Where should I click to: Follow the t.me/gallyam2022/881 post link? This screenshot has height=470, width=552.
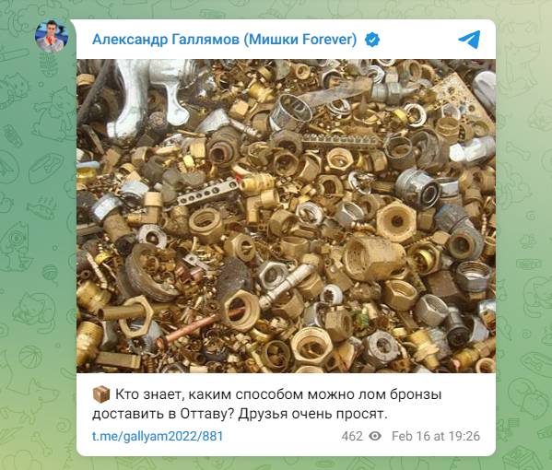pyautogui.click(x=158, y=436)
